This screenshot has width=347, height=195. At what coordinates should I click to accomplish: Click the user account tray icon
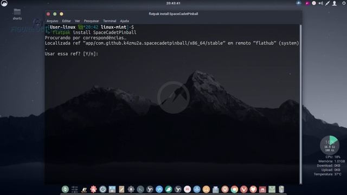pos(335,3)
